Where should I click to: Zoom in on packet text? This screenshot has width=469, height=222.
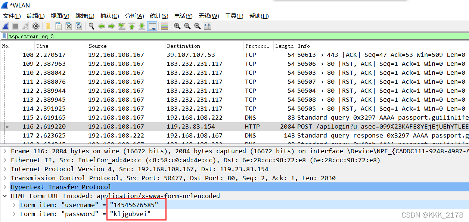[x=177, y=26]
